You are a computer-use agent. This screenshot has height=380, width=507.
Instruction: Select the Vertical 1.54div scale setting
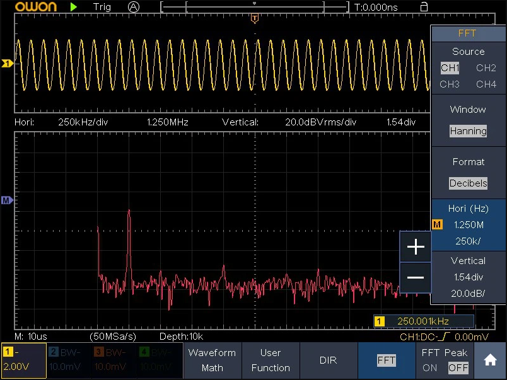pos(468,277)
